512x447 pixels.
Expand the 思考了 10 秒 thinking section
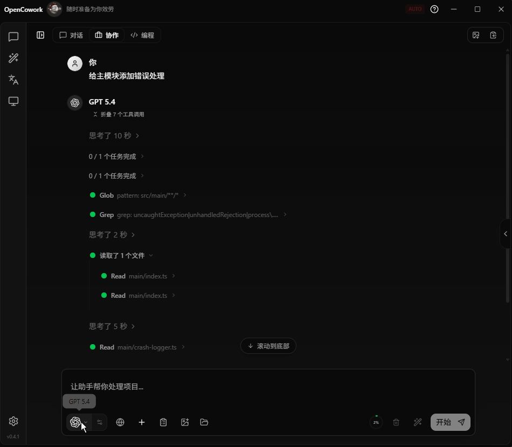[114, 136]
